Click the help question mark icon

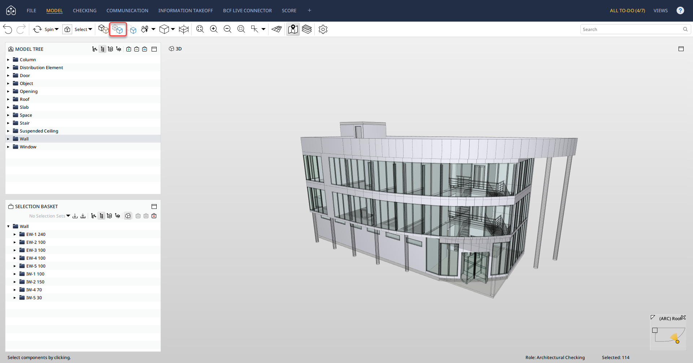[680, 10]
